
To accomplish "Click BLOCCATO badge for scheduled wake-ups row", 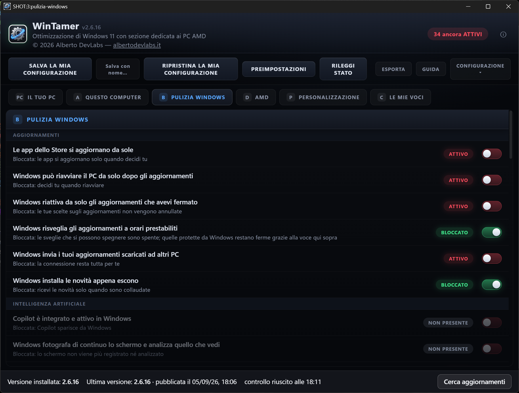I will click(x=455, y=232).
